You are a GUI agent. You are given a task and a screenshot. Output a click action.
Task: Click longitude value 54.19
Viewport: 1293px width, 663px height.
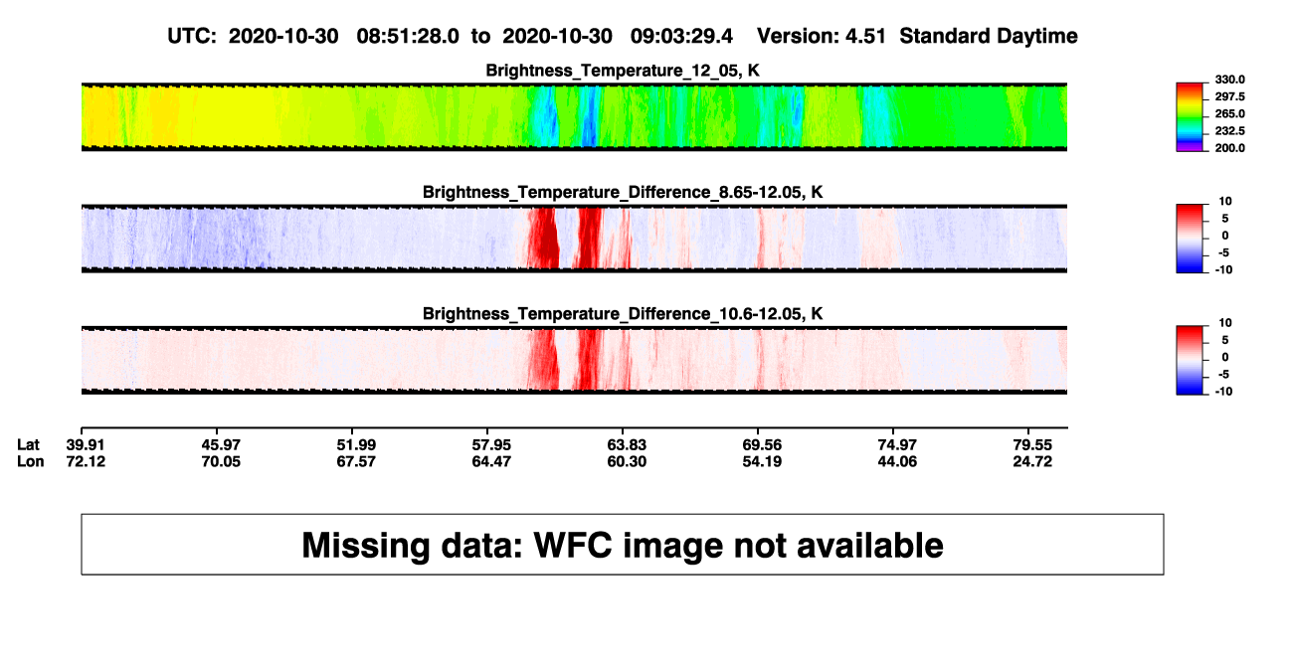pyautogui.click(x=762, y=461)
